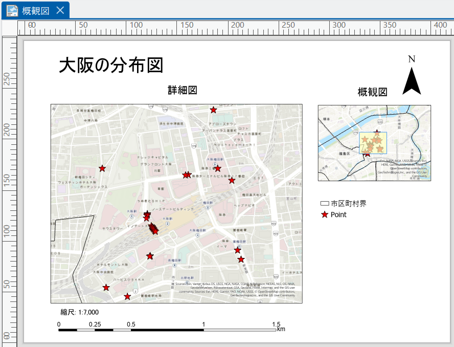The width and height of the screenshot is (454, 347).
Task: Select the 詳細図 map heading text
Action: [183, 90]
